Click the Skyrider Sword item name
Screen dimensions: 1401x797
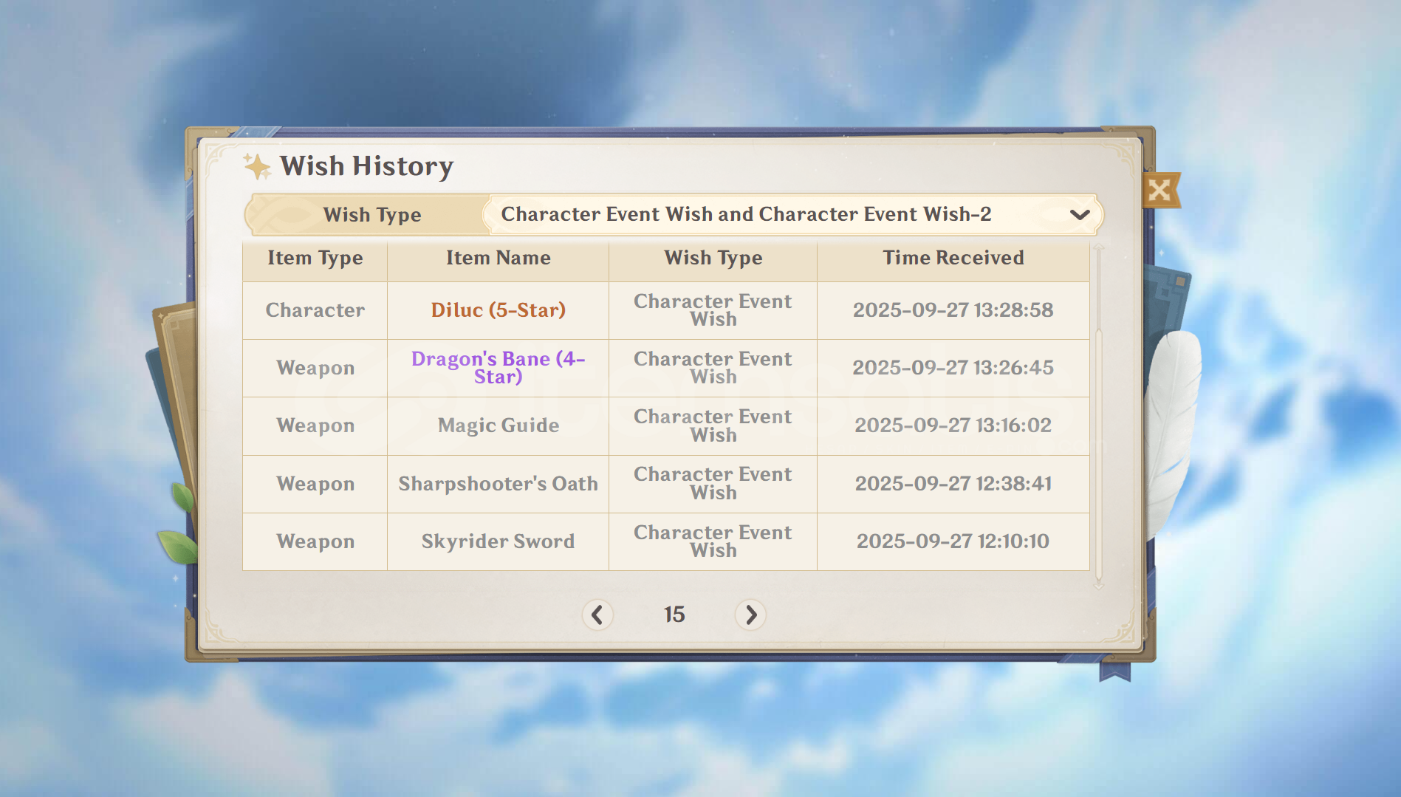[x=498, y=541]
